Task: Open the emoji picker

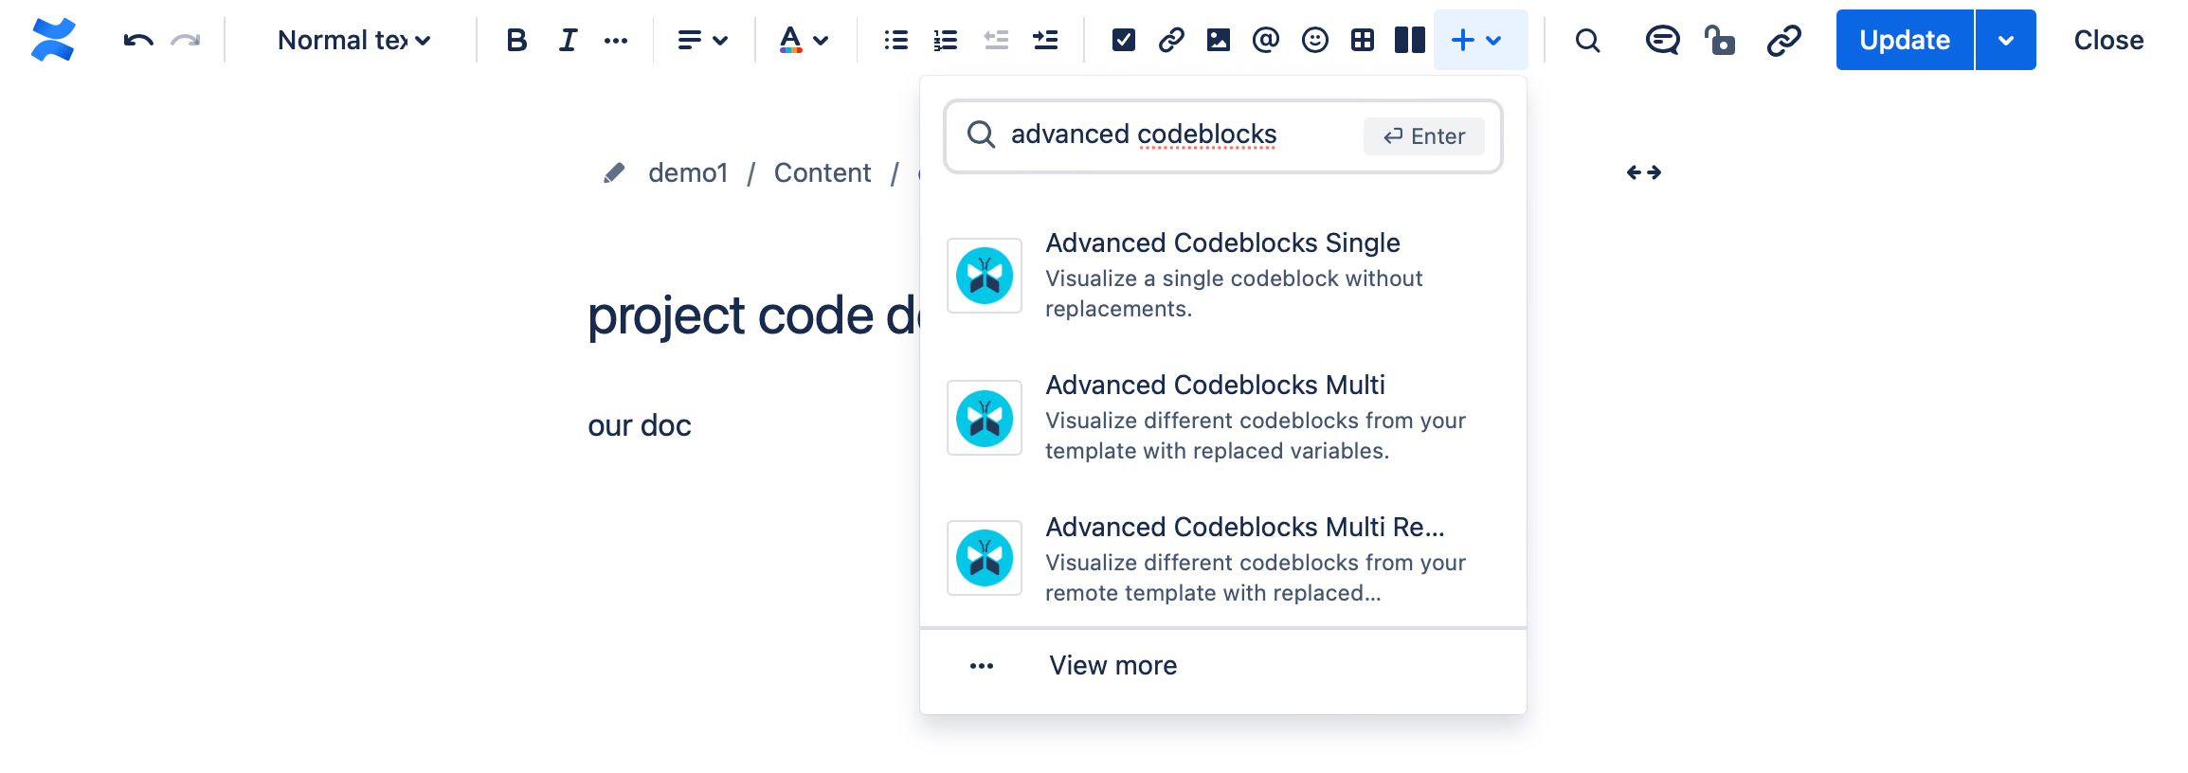Action: 1315,40
